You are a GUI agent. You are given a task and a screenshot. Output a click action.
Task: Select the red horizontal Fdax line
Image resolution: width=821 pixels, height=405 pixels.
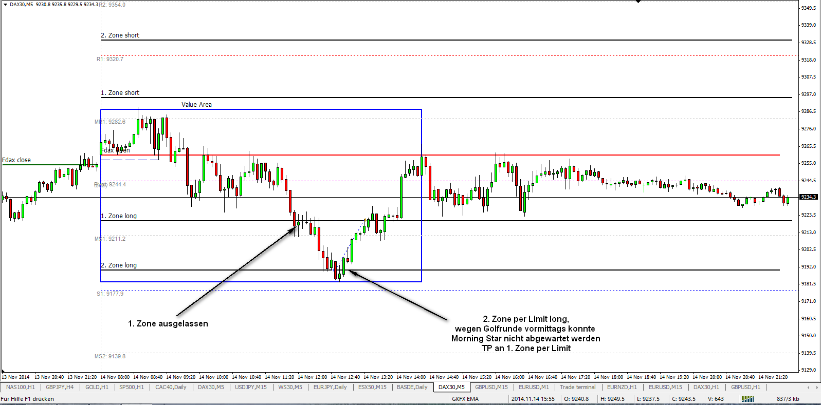click(440, 155)
